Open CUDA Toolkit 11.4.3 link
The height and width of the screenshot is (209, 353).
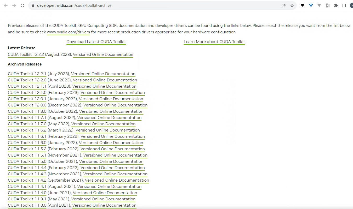click(x=27, y=174)
